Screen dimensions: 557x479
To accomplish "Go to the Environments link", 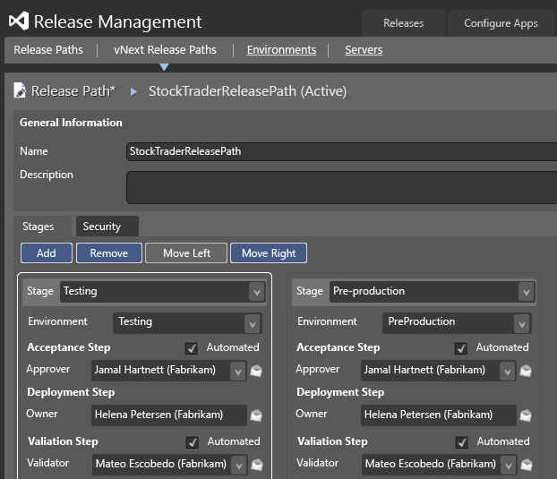I will (x=281, y=50).
